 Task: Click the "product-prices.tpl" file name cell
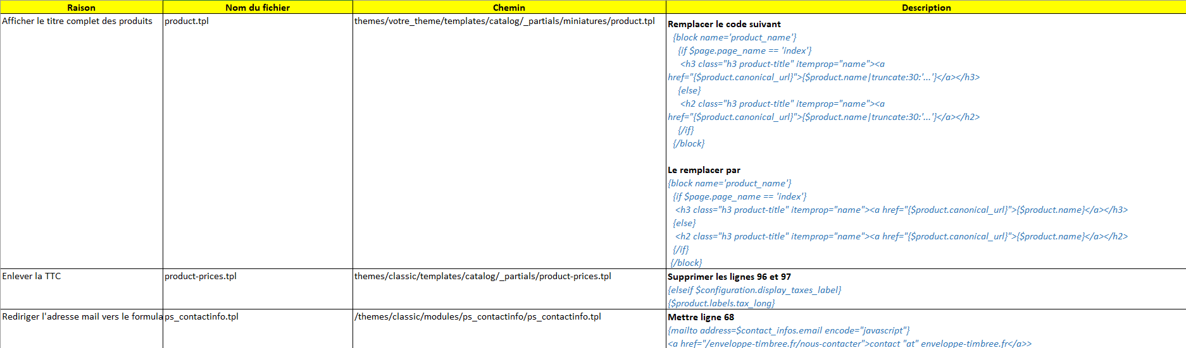pyautogui.click(x=201, y=276)
